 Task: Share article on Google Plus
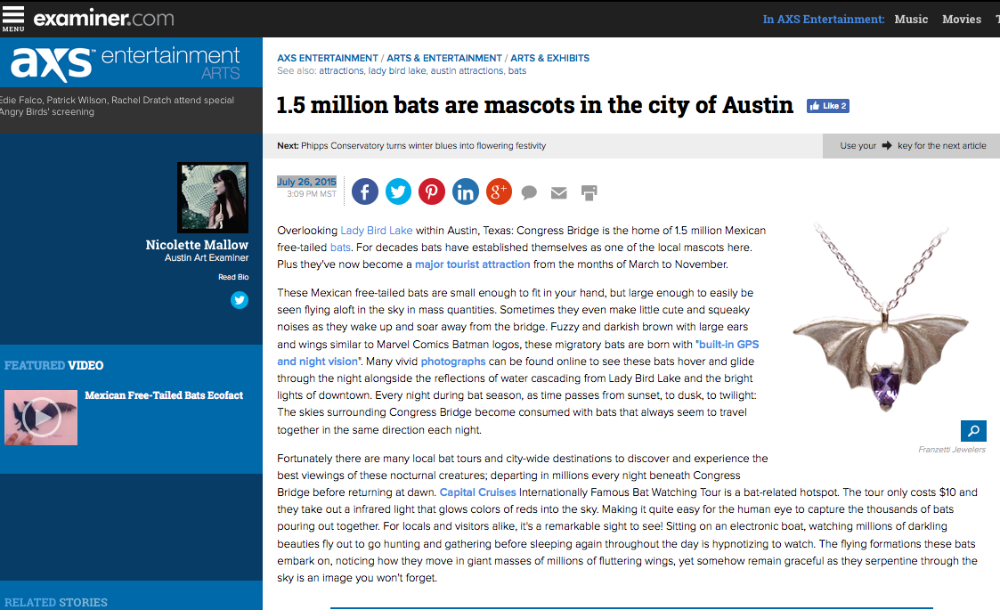(498, 191)
